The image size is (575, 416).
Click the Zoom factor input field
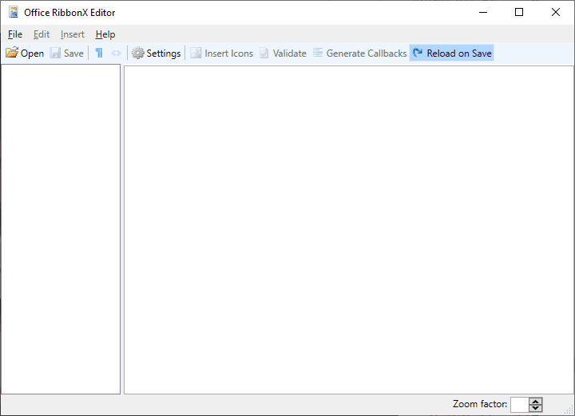520,405
